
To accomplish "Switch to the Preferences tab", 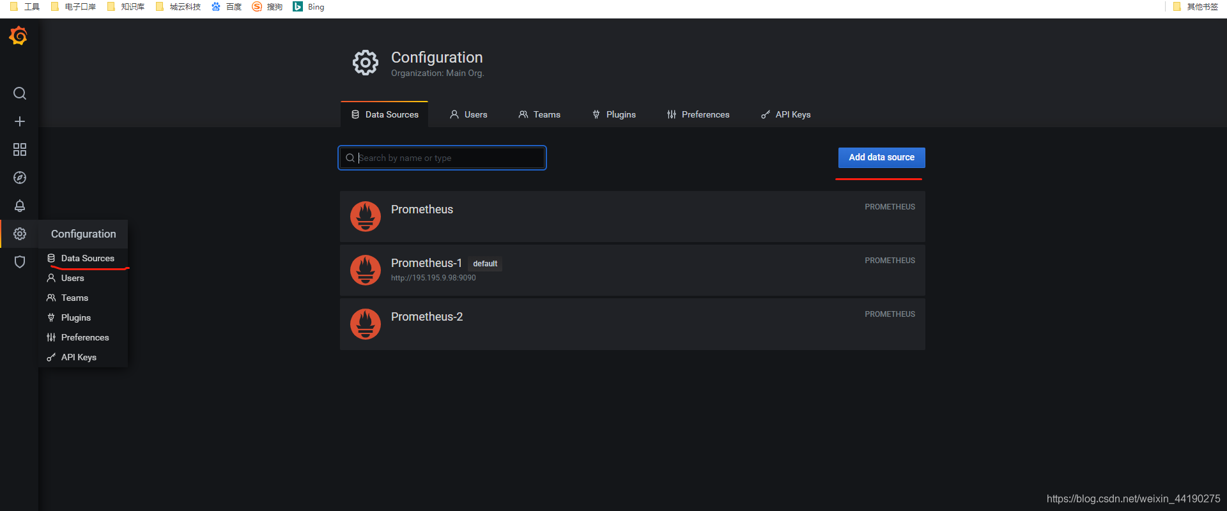I will (698, 114).
